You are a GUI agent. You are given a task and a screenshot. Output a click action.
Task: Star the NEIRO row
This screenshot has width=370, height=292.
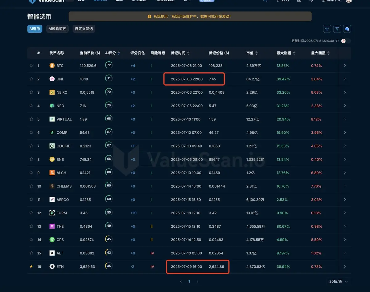coord(31,92)
